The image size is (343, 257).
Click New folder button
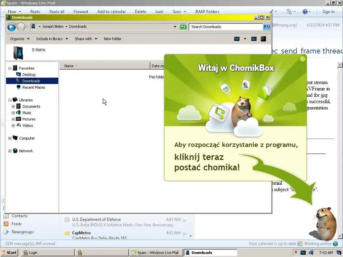[x=113, y=39]
